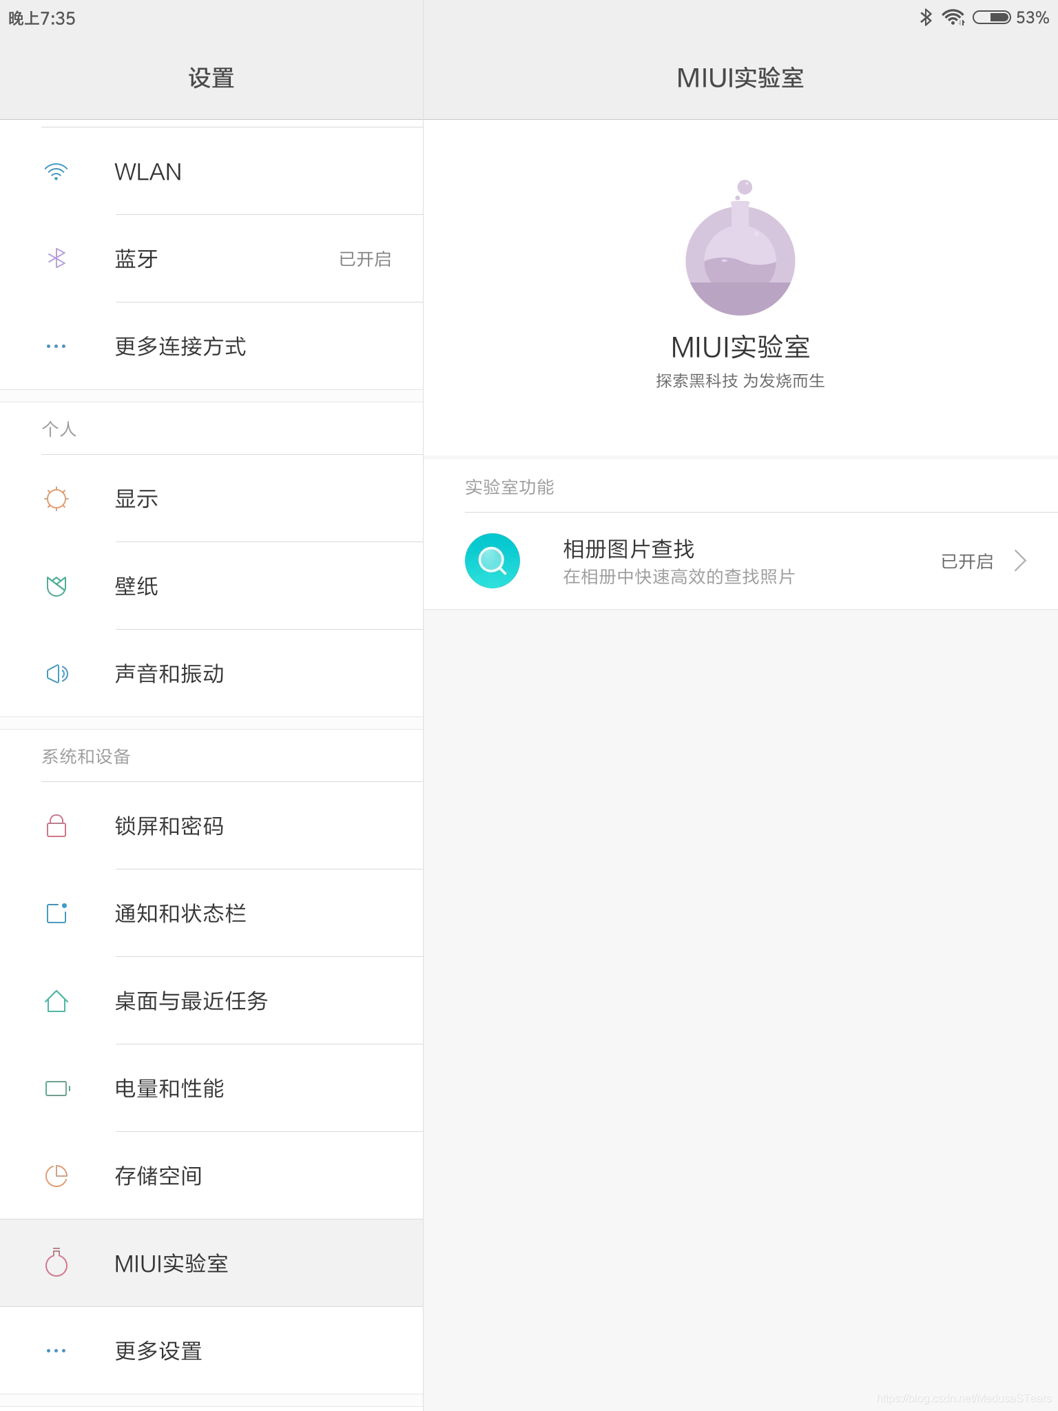
Task: Tap the MIUI实验室 title in the right header
Action: [x=740, y=78]
